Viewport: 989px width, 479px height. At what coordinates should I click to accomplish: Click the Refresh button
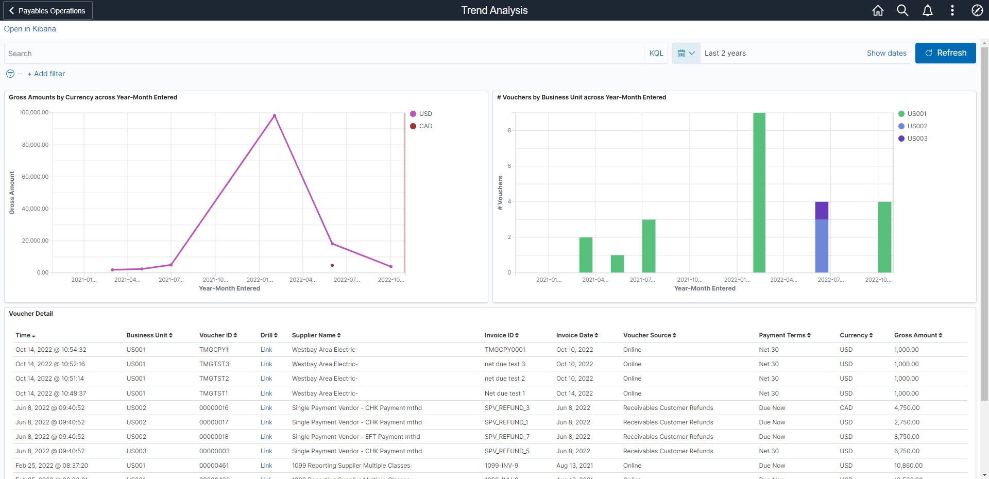pyautogui.click(x=945, y=53)
